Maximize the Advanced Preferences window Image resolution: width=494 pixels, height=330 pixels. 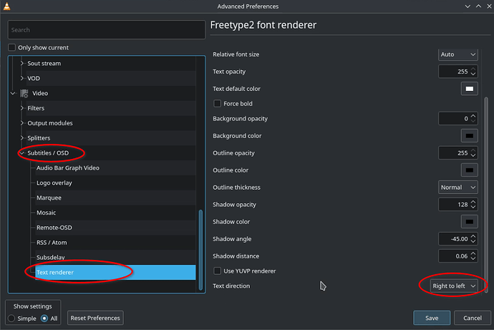[x=478, y=6]
